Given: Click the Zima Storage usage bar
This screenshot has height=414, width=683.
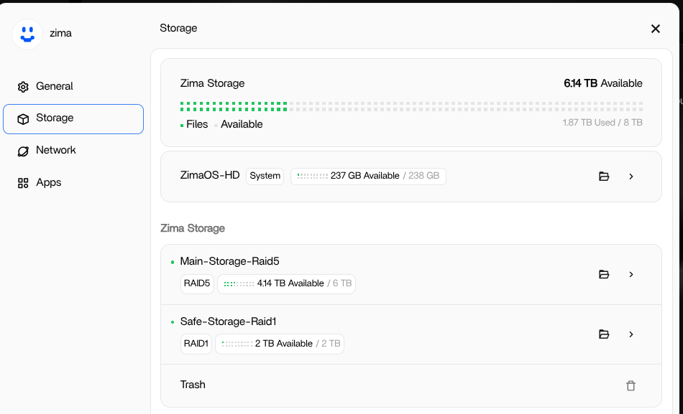Looking at the screenshot, I should (411, 107).
